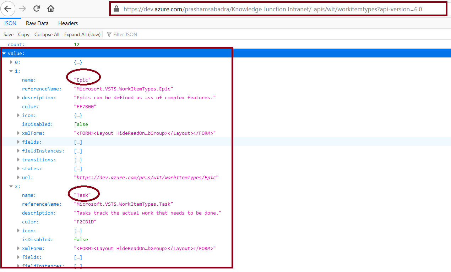Reload the page with the refresh icon

click(x=37, y=9)
